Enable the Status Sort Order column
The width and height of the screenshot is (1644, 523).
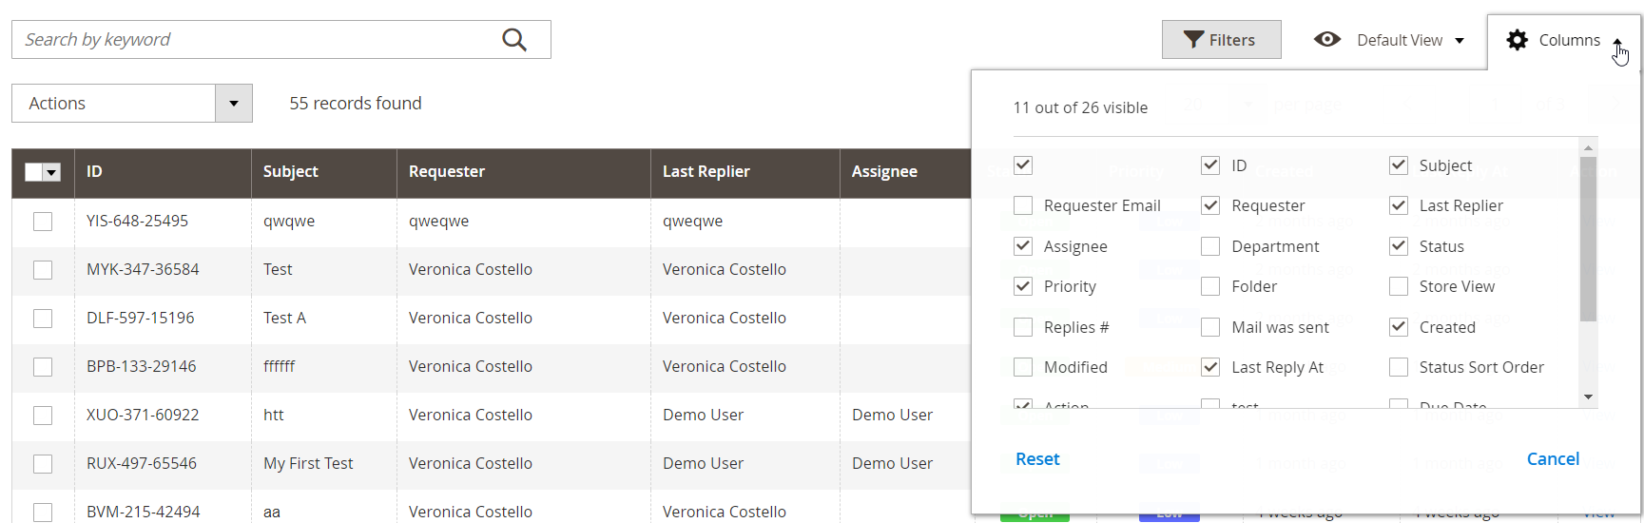click(x=1399, y=367)
